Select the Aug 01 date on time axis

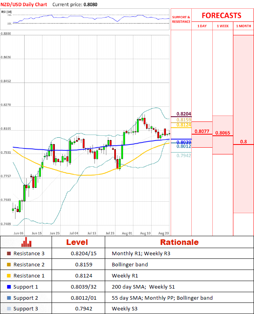pyautogui.click(x=128, y=233)
